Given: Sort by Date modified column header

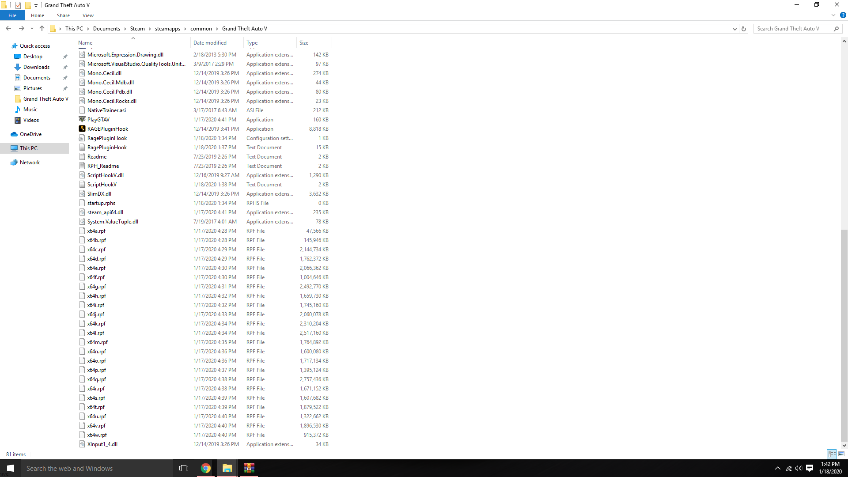Looking at the screenshot, I should pyautogui.click(x=210, y=43).
